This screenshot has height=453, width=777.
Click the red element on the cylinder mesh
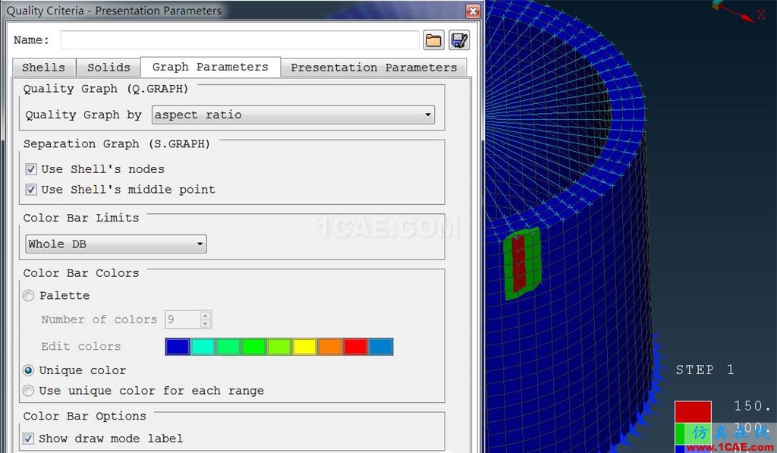click(x=519, y=263)
